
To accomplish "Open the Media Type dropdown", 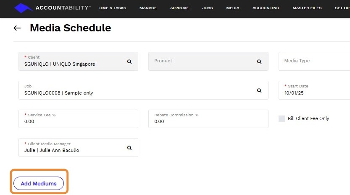I will (x=314, y=61).
